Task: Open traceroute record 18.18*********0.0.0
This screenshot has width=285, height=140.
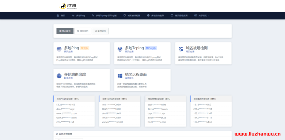Action: (202, 105)
